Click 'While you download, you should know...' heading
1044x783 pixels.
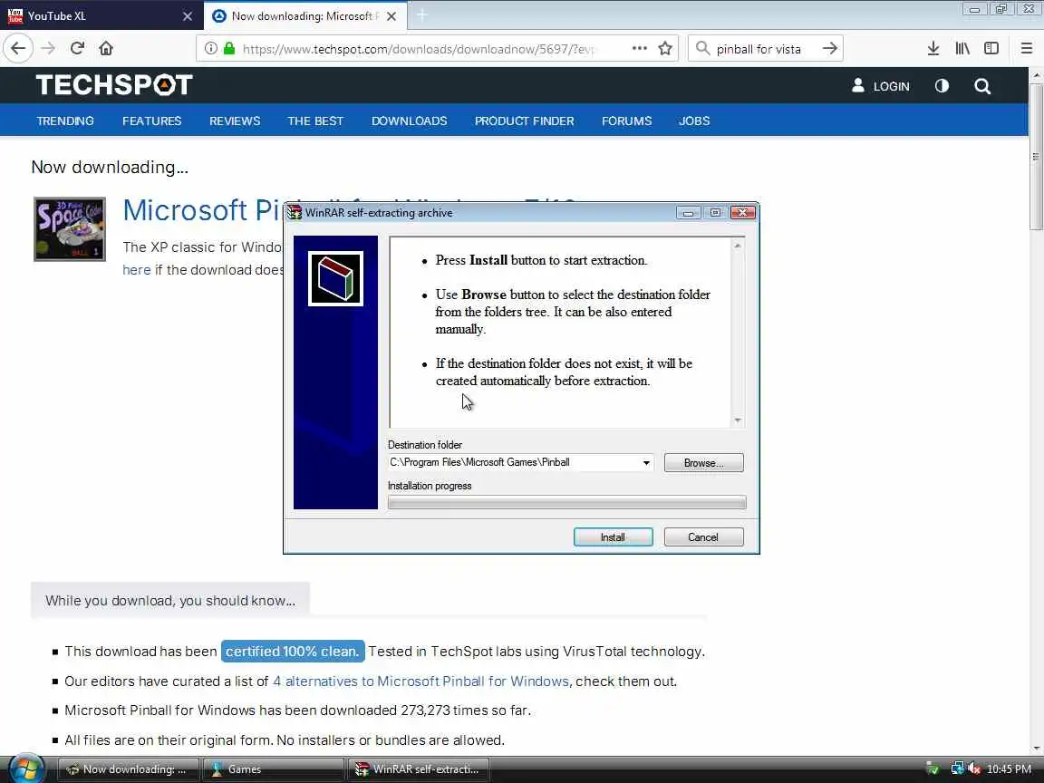click(x=170, y=601)
